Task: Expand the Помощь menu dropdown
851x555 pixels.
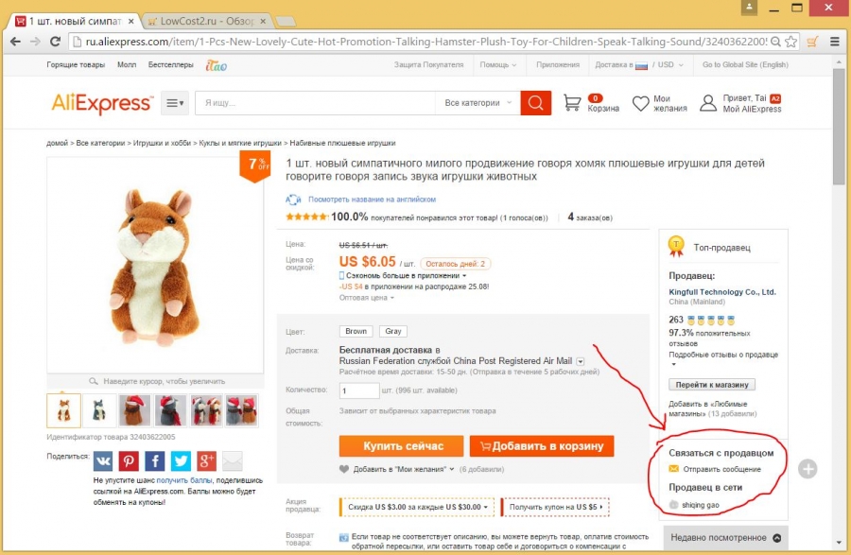Action: tap(498, 65)
